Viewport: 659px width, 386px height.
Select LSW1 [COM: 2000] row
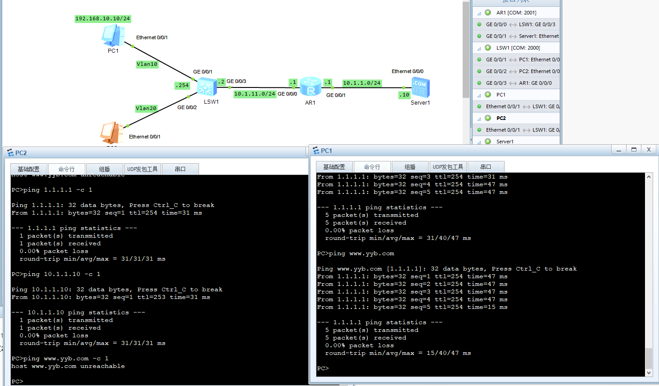[516, 48]
